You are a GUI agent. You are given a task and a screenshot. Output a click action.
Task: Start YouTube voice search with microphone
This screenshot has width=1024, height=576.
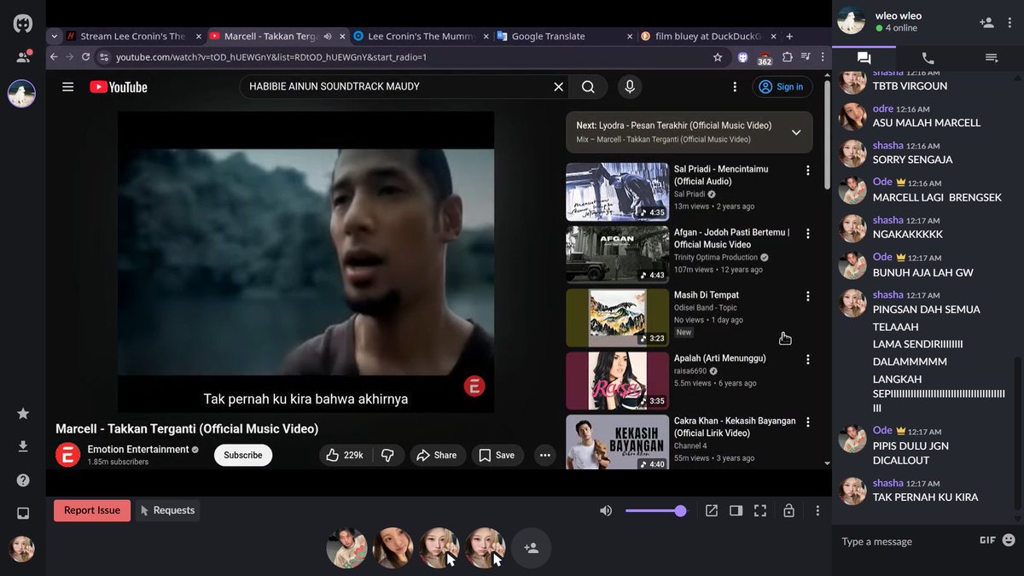click(x=630, y=87)
